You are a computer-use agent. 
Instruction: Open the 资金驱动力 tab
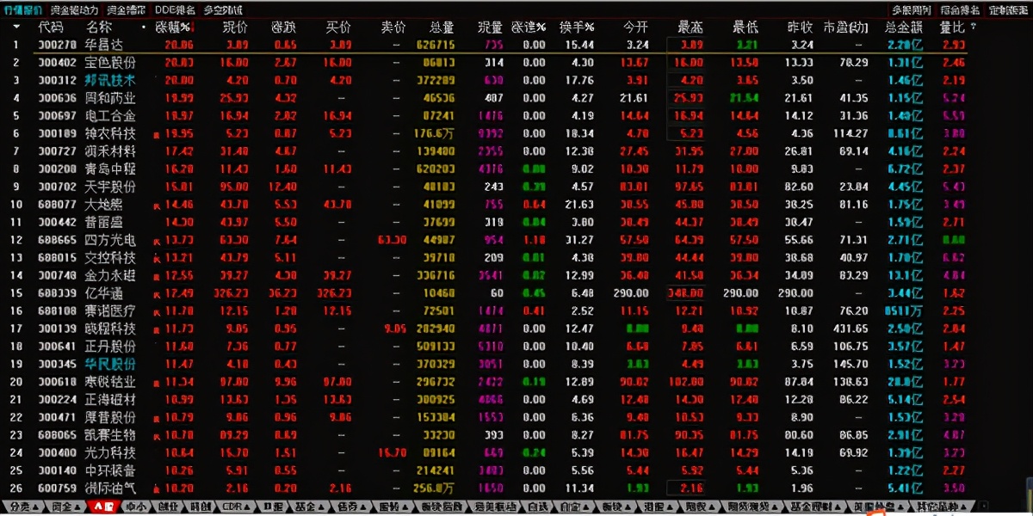click(73, 10)
